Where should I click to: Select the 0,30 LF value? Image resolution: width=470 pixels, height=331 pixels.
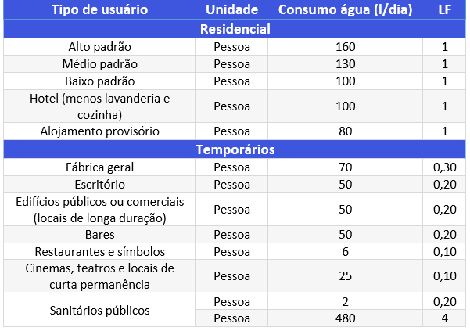(444, 167)
